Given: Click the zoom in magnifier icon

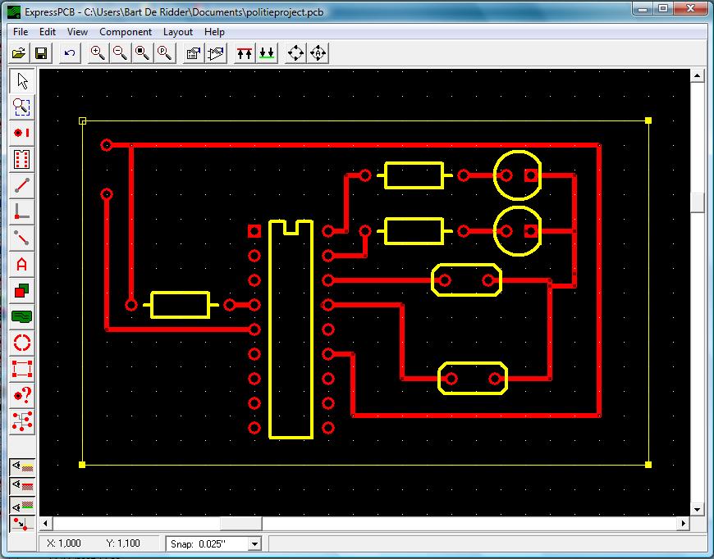Looking at the screenshot, I should 98,53.
